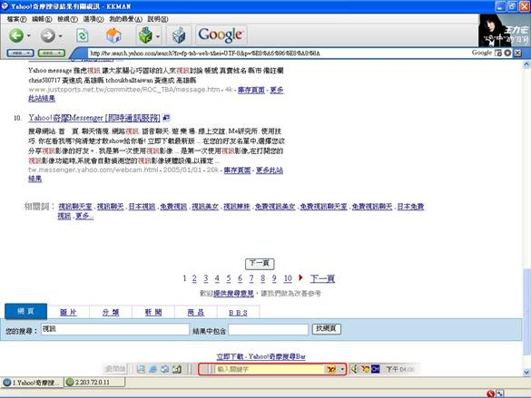531x398 pixels.
Task: Switch to the BBS search tab
Action: point(238,313)
